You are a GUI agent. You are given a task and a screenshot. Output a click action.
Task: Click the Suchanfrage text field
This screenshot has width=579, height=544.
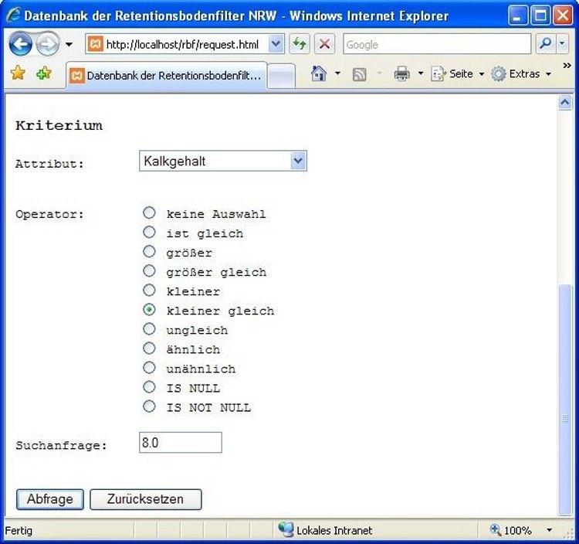(181, 443)
